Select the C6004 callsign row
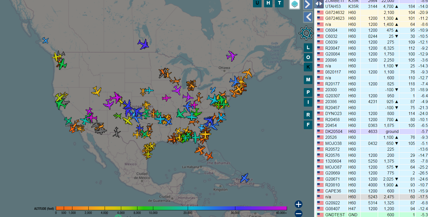The height and width of the screenshot is (217, 428). (x=372, y=30)
